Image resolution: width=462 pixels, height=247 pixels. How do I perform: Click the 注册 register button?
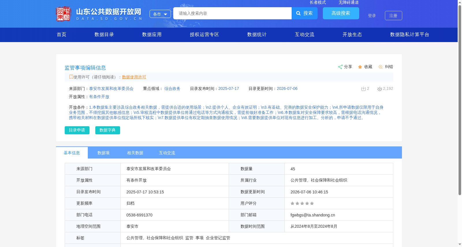tap(394, 16)
